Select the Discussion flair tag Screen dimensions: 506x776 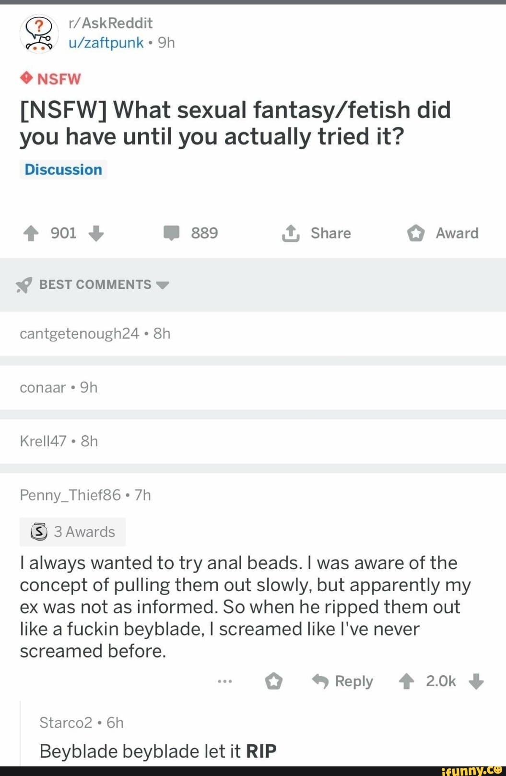[63, 170]
